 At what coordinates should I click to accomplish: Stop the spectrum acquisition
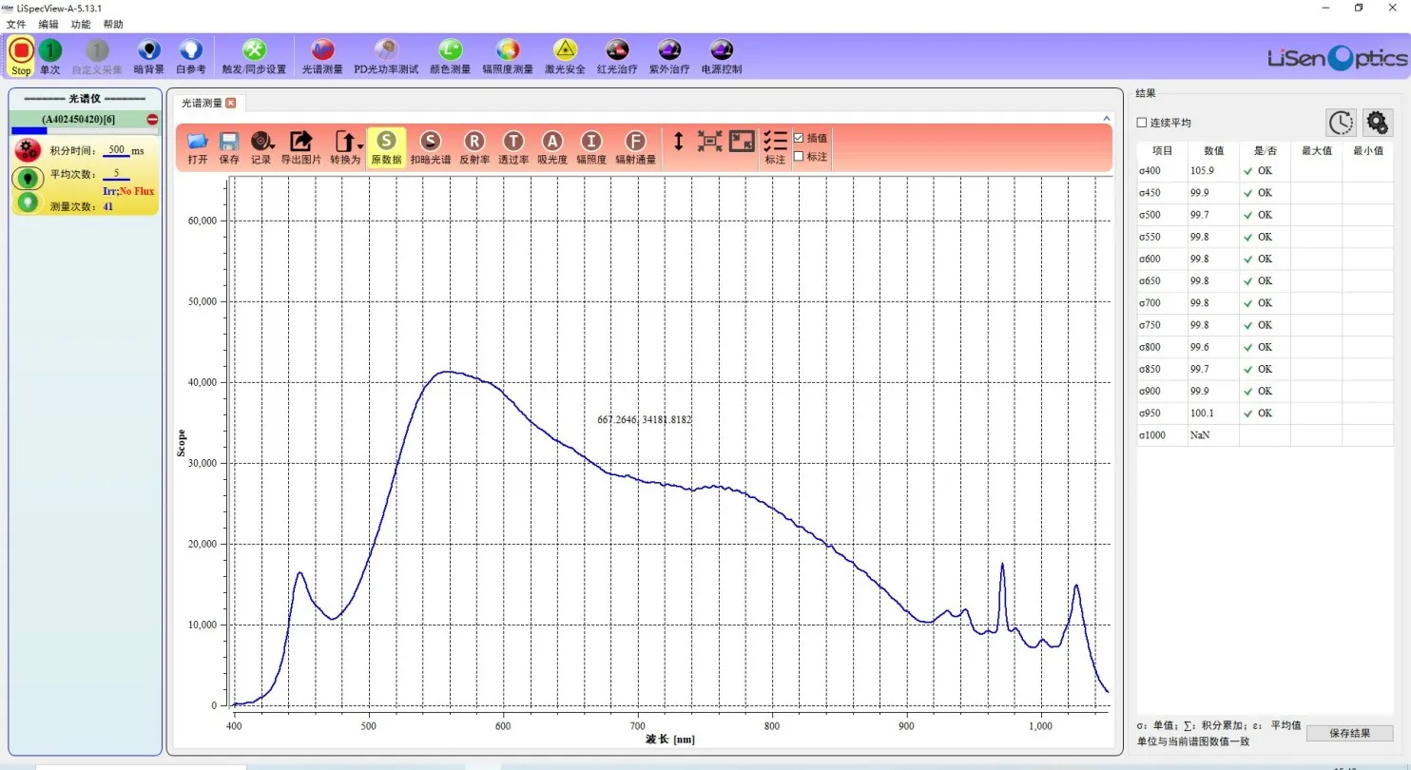[x=21, y=54]
